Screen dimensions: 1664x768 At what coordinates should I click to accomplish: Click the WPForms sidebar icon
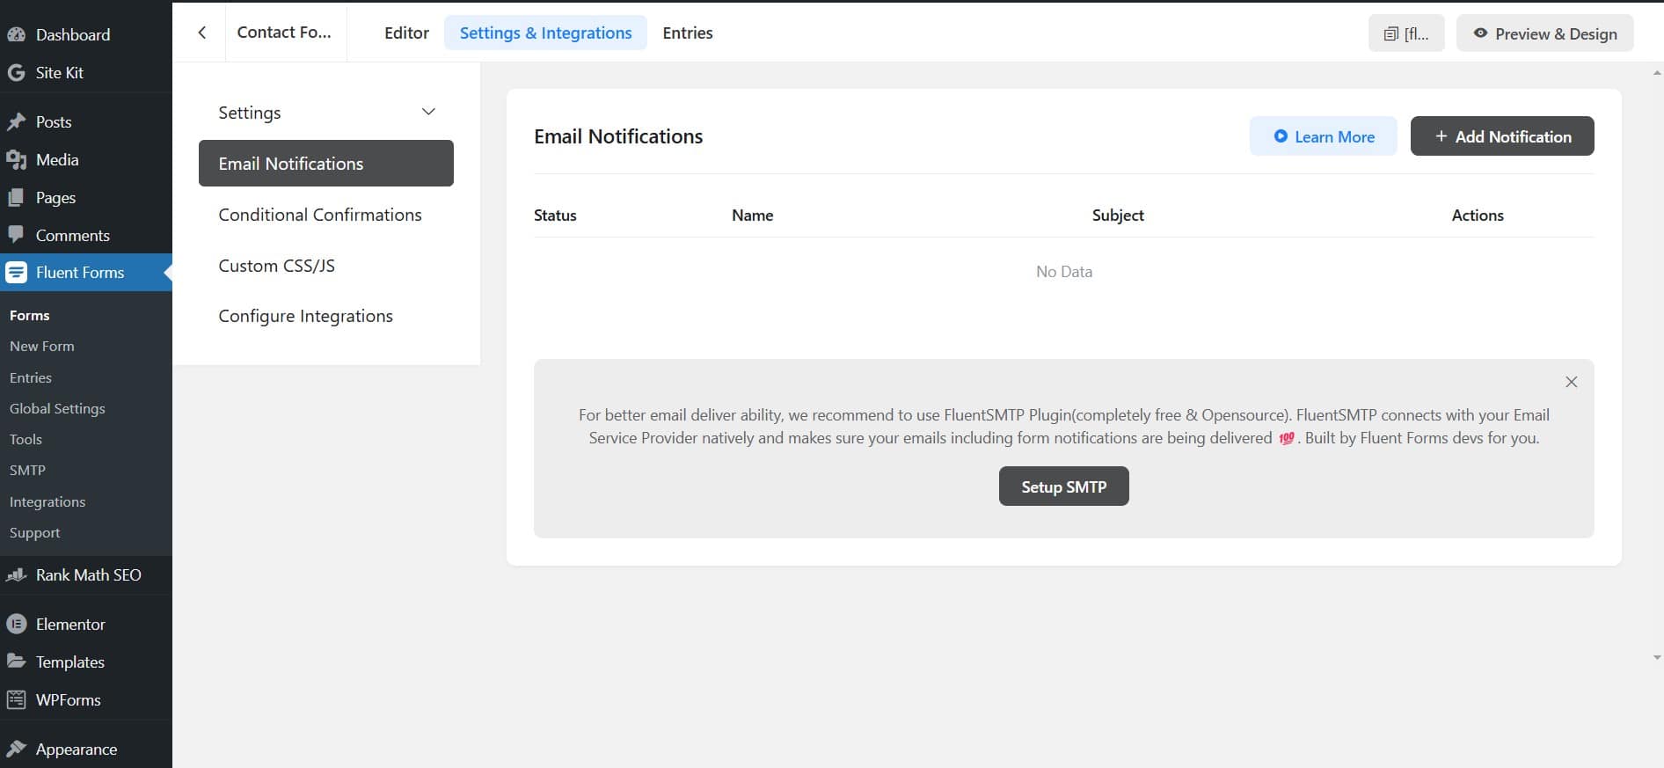click(x=16, y=700)
